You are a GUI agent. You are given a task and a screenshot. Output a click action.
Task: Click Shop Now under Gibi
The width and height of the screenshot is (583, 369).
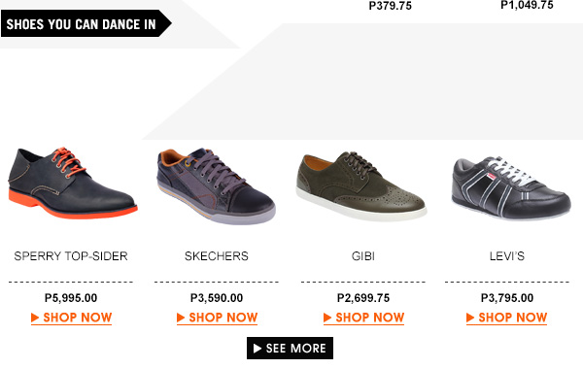click(363, 318)
